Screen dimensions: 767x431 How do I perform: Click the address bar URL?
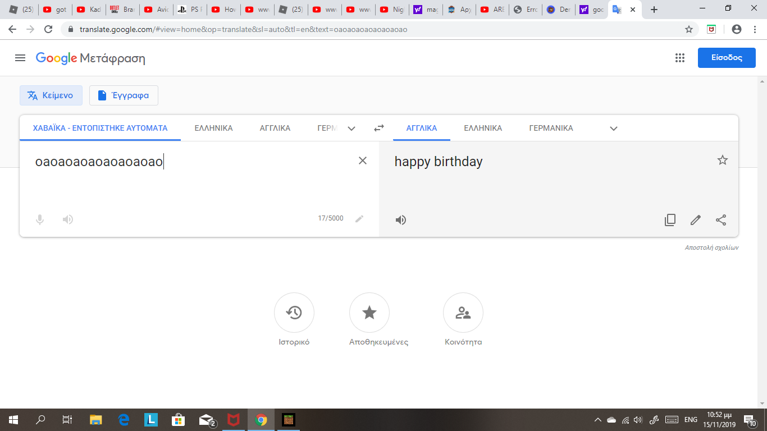244,30
